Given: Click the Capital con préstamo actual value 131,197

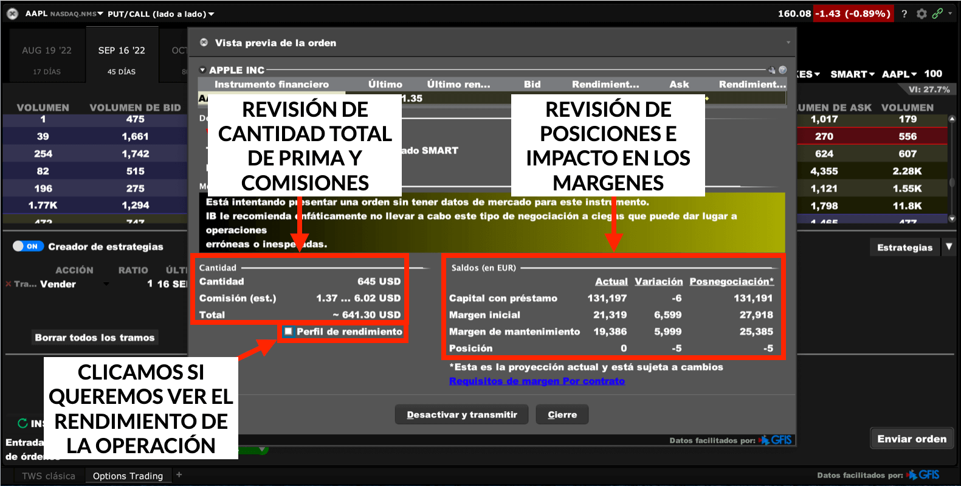Looking at the screenshot, I should 607,298.
